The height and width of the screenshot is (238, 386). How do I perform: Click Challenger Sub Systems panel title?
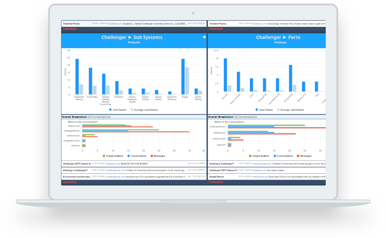(132, 37)
